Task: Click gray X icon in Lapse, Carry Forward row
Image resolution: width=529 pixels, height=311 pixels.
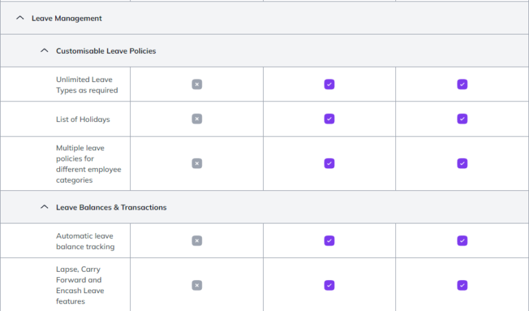Action: pos(197,285)
